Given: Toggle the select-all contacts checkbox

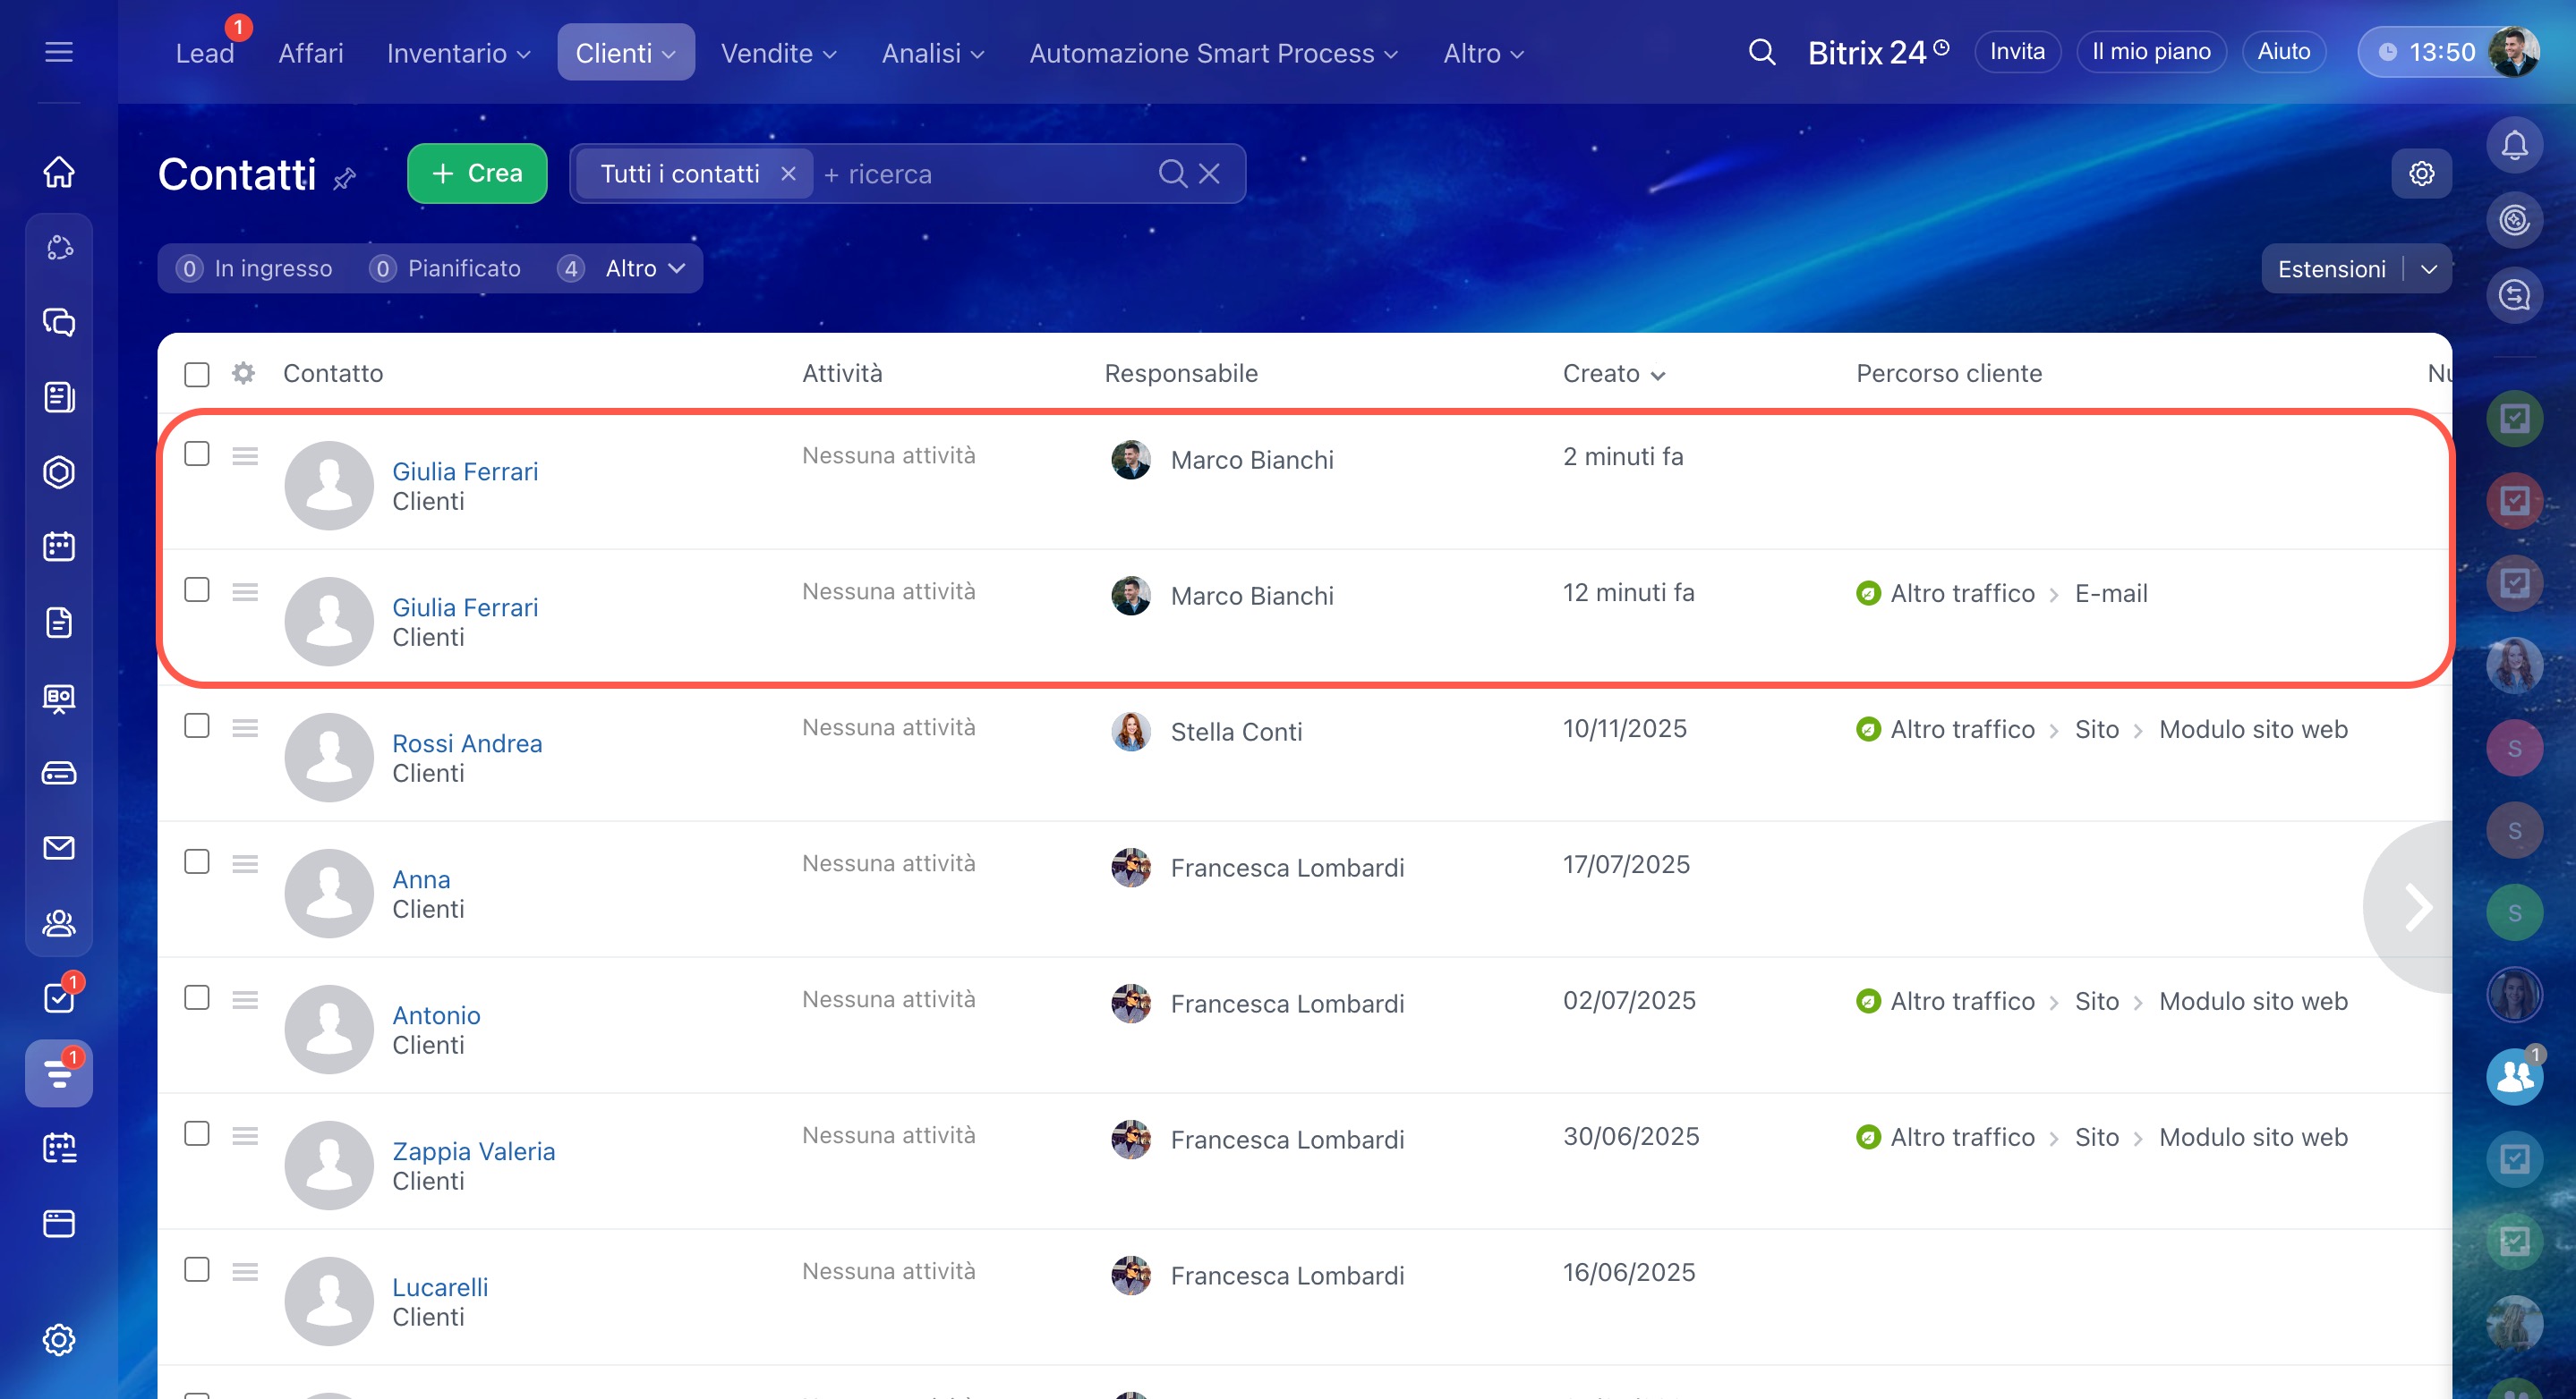Looking at the screenshot, I should tap(197, 375).
